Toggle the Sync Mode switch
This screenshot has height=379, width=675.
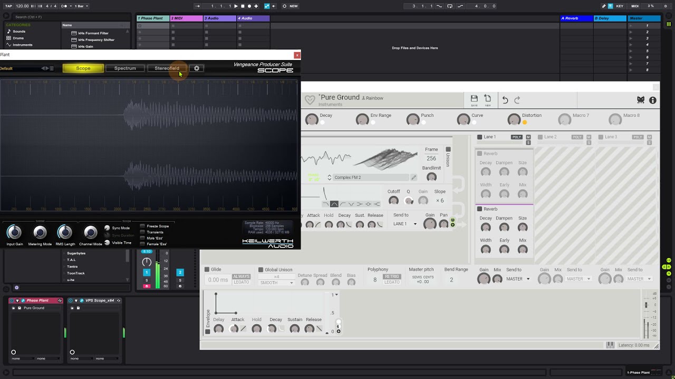tap(107, 228)
